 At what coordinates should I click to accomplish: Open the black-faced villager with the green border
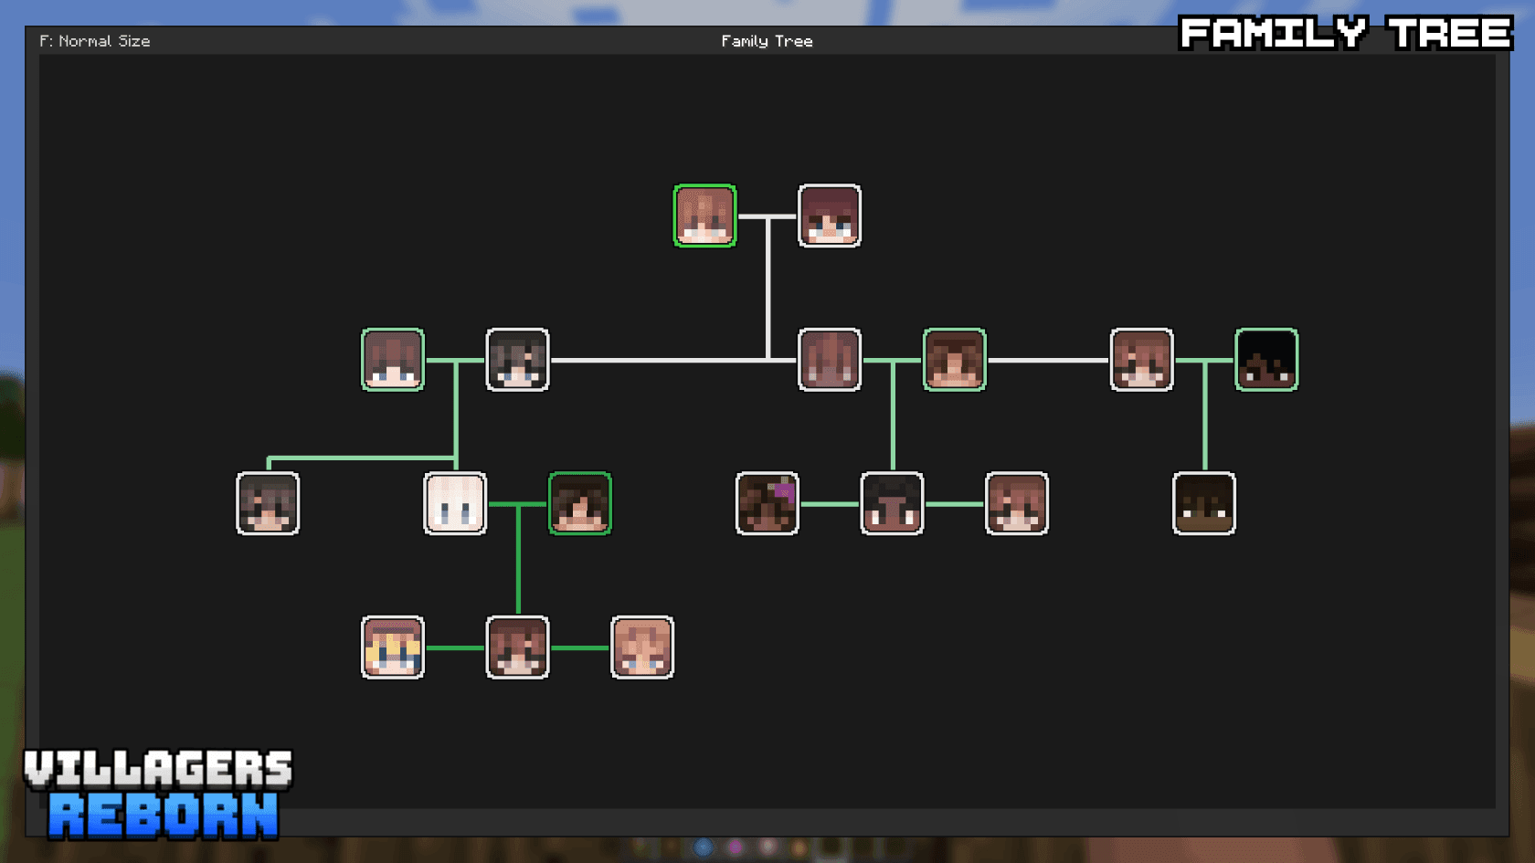pos(1266,360)
